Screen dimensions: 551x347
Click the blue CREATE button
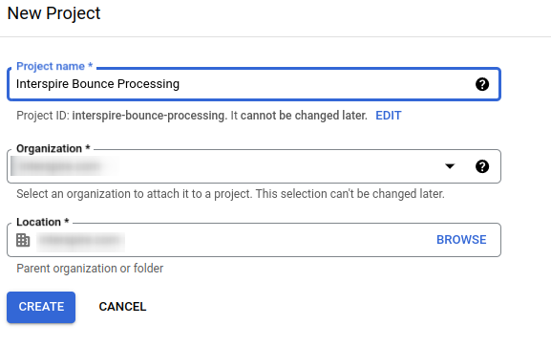tap(41, 307)
